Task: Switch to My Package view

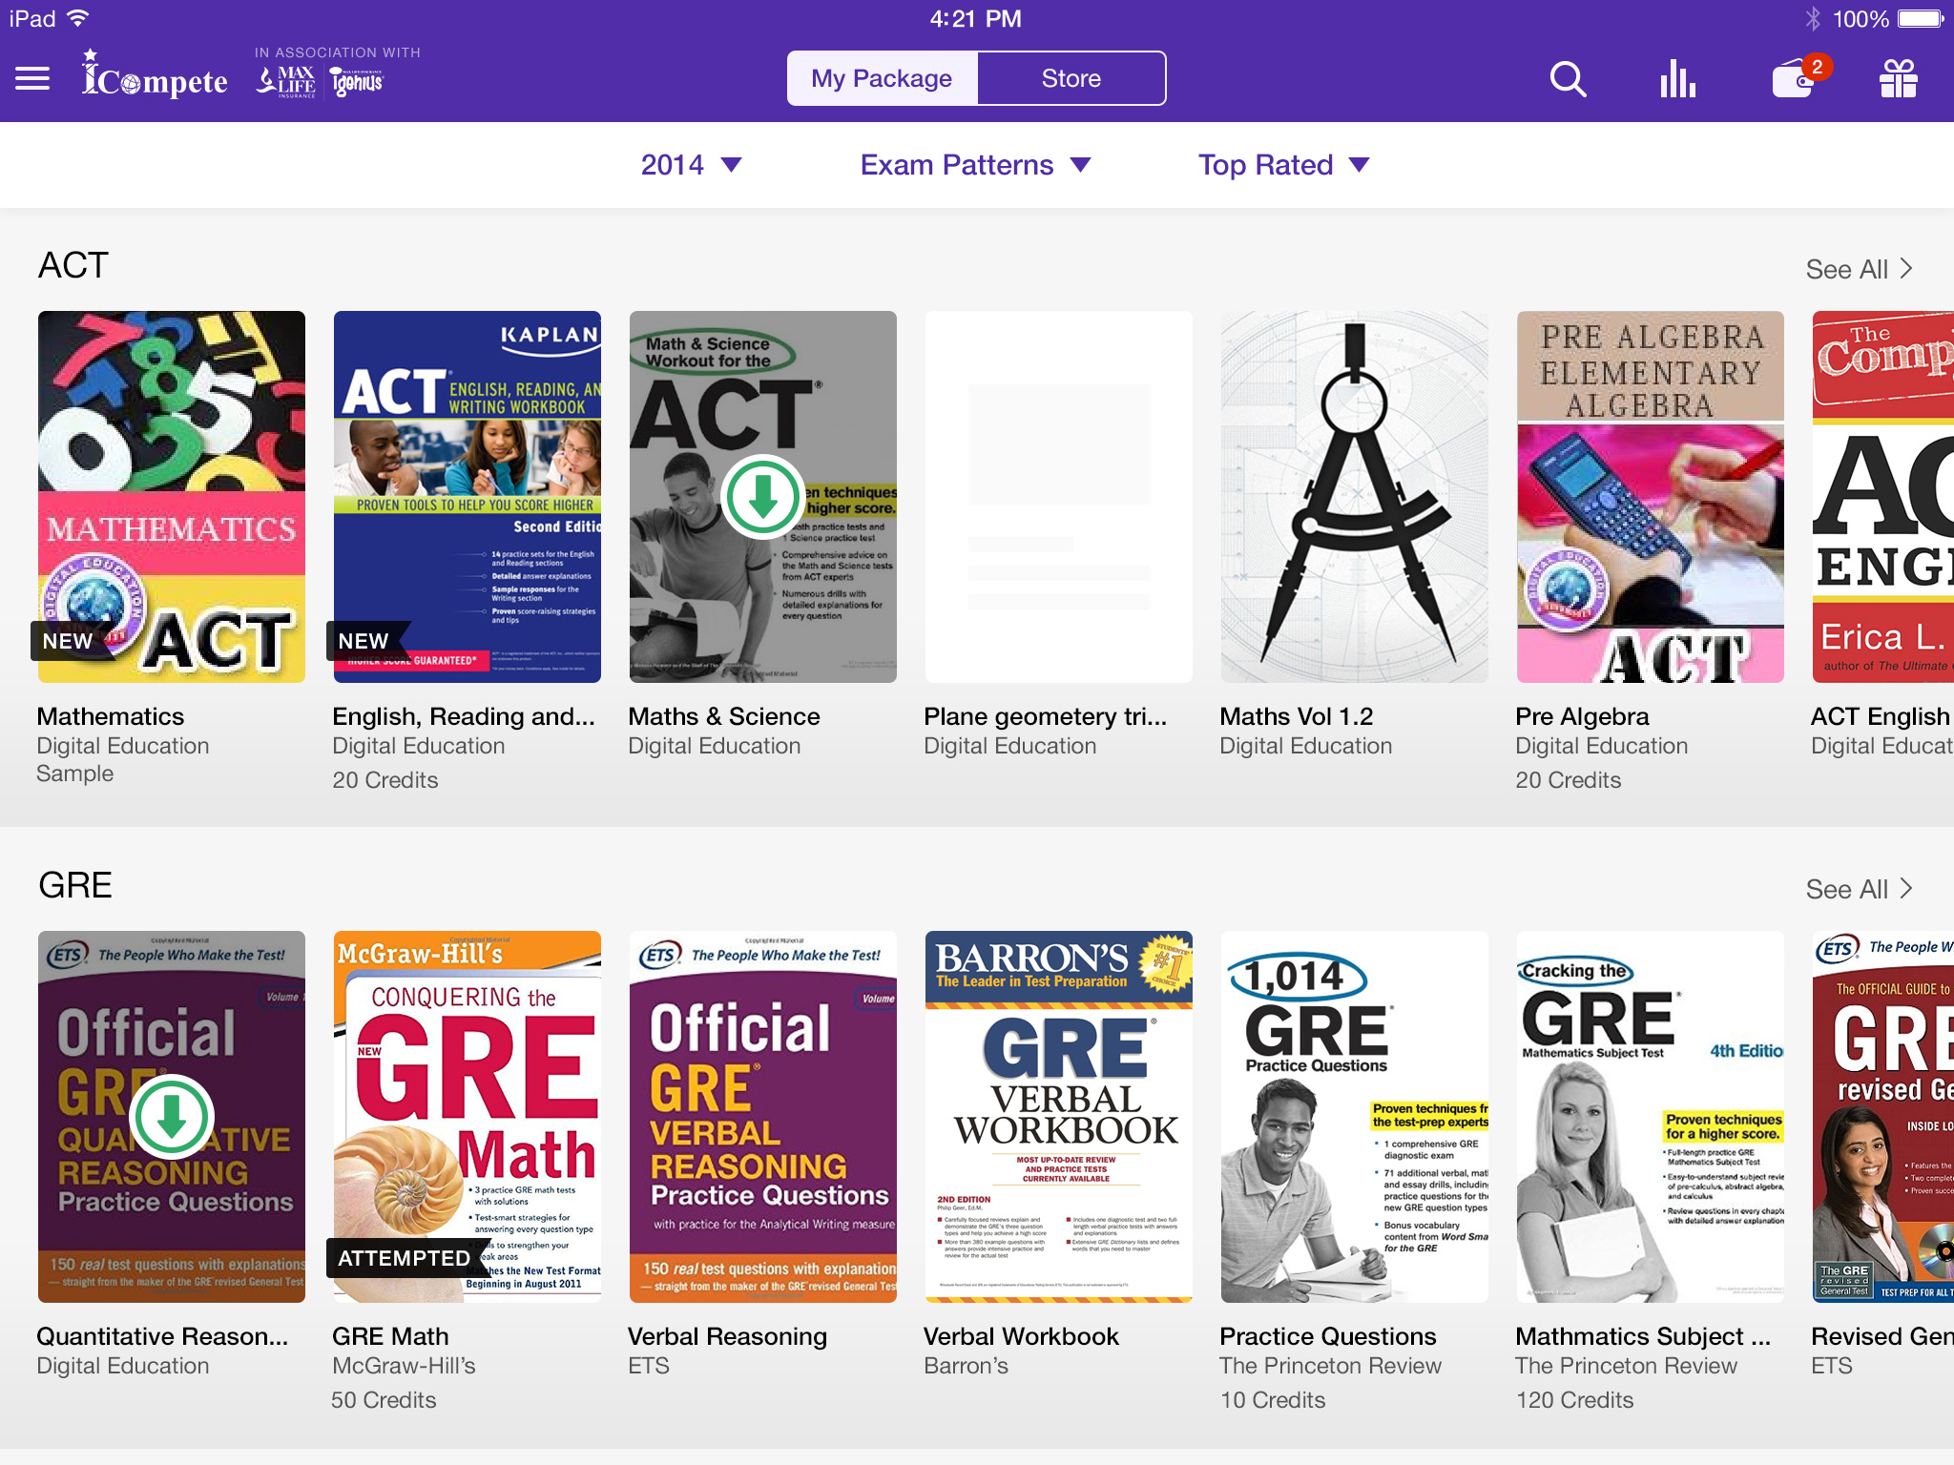Action: coord(882,78)
